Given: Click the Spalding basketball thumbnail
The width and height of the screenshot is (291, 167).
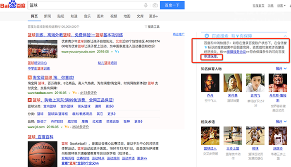Looking at the screenshot, I should tap(41, 153).
